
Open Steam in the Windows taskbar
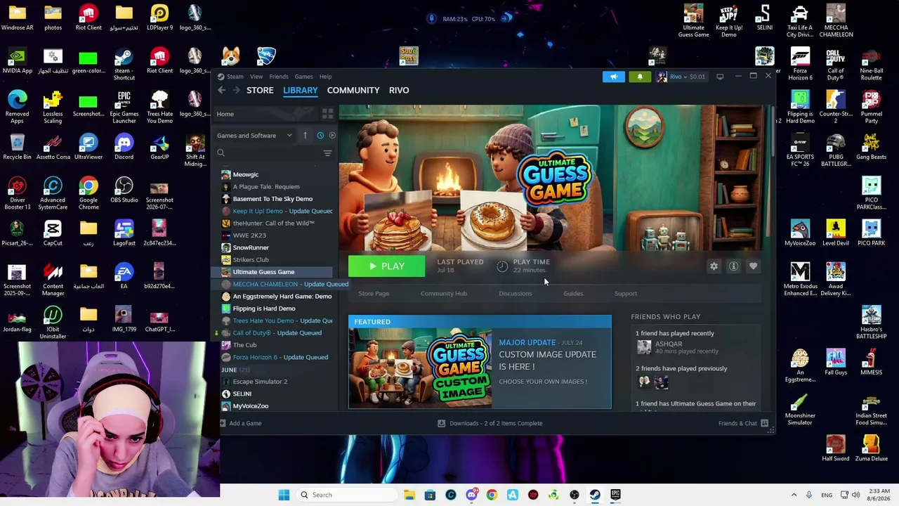(595, 495)
